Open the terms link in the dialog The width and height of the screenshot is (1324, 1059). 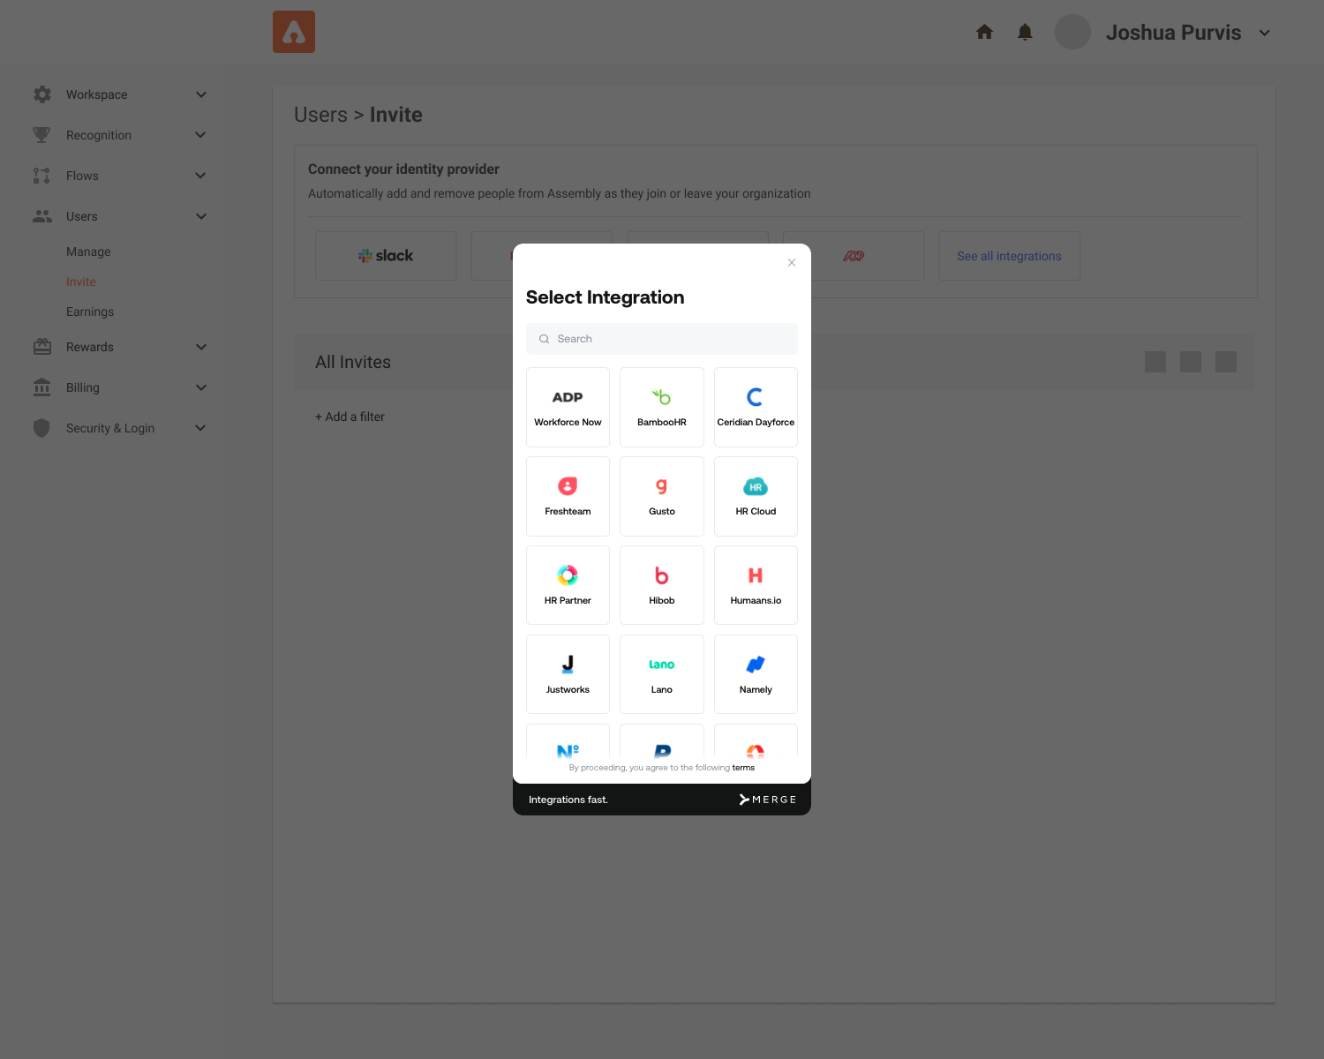[743, 768]
